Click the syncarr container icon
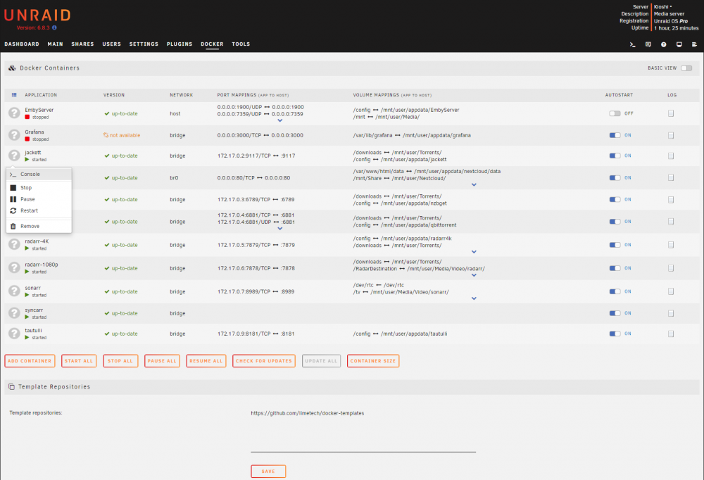 click(14, 313)
